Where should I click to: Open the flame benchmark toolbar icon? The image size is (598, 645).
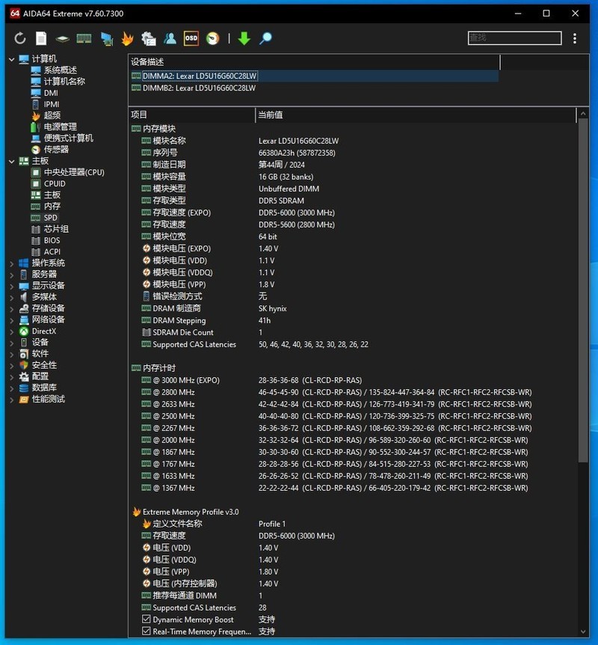coord(127,38)
